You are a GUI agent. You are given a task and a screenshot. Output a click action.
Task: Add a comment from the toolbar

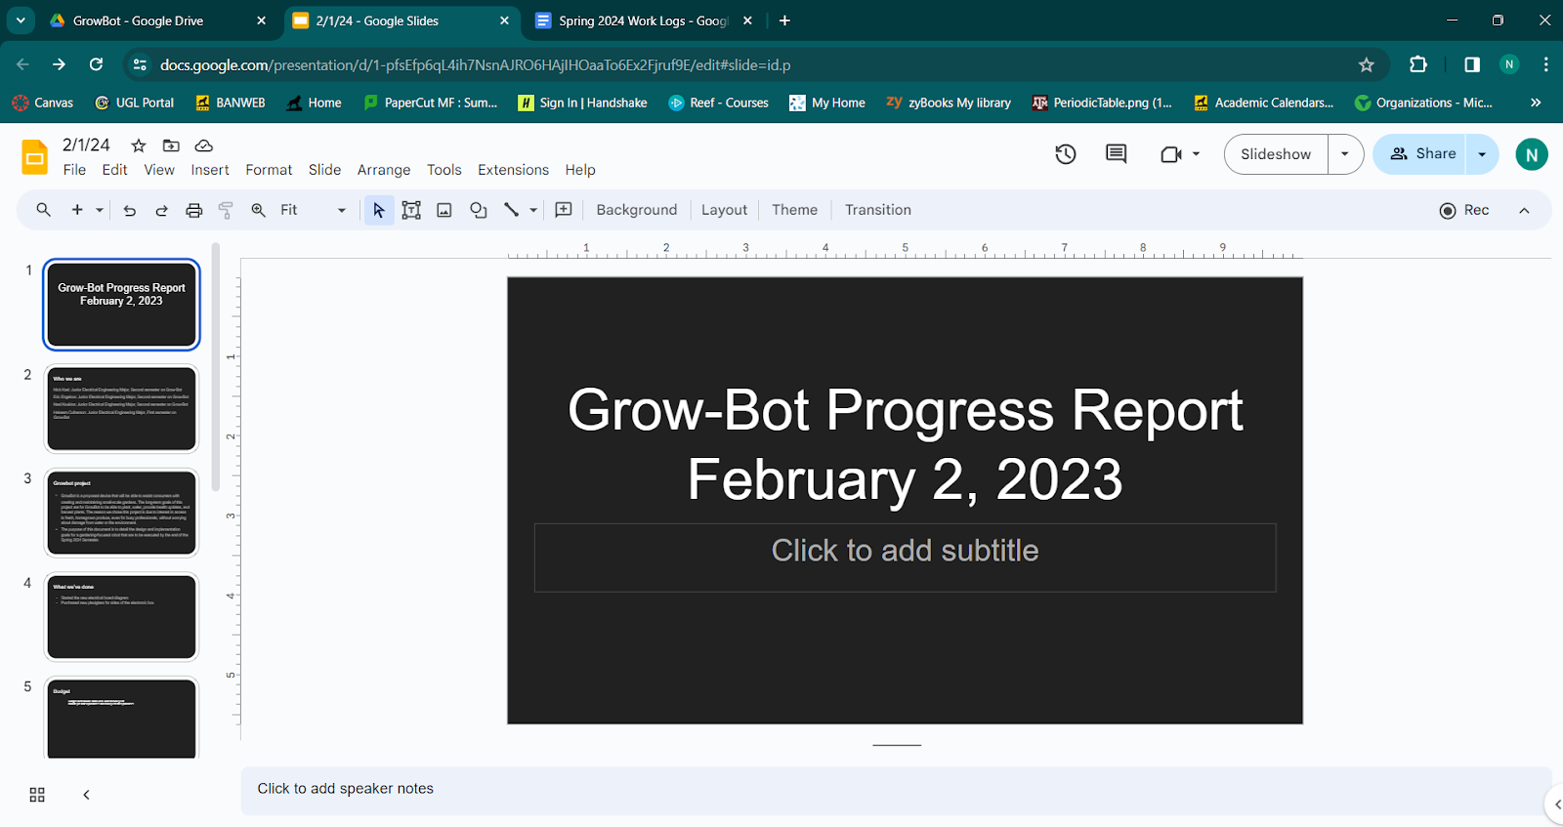tap(564, 210)
